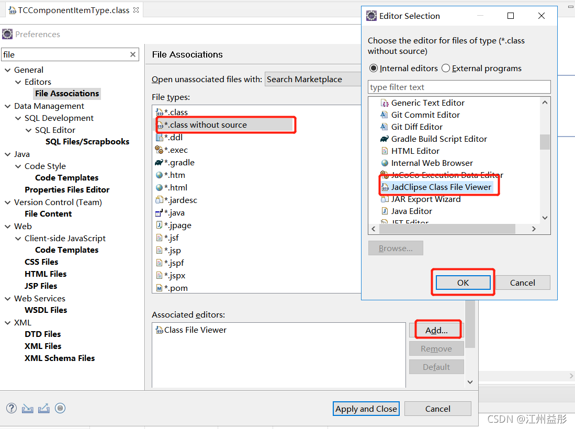The width and height of the screenshot is (575, 429).
Task: Open the Search Marketplace dropdown
Action: [x=313, y=79]
